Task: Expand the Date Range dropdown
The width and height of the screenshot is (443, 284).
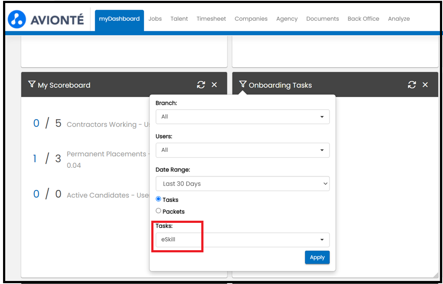Action: [243, 184]
